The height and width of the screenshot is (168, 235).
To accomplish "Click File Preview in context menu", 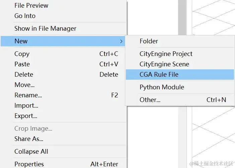I will [31, 5].
